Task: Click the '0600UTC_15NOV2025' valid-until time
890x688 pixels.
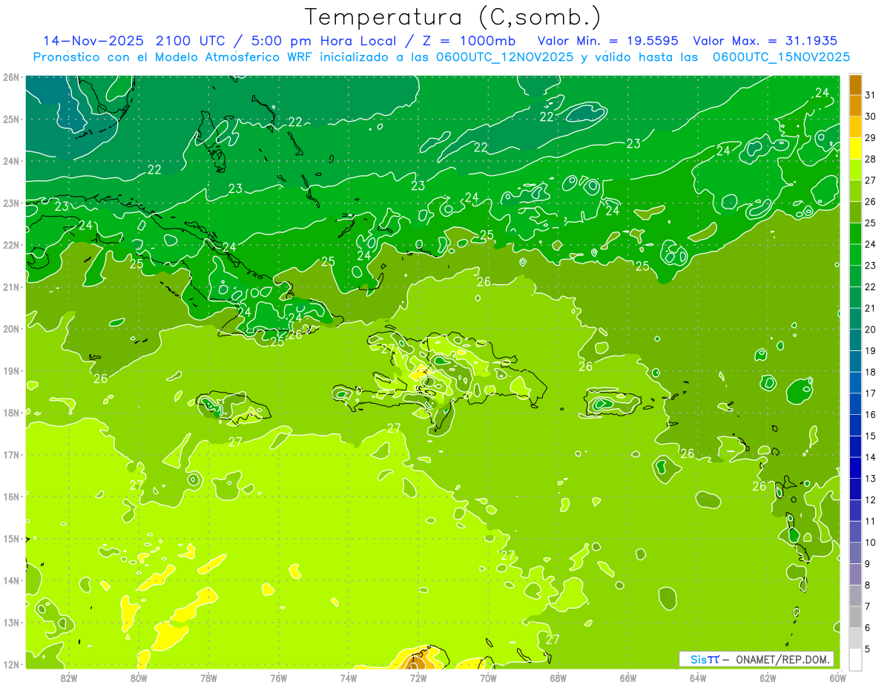Action: click(781, 56)
